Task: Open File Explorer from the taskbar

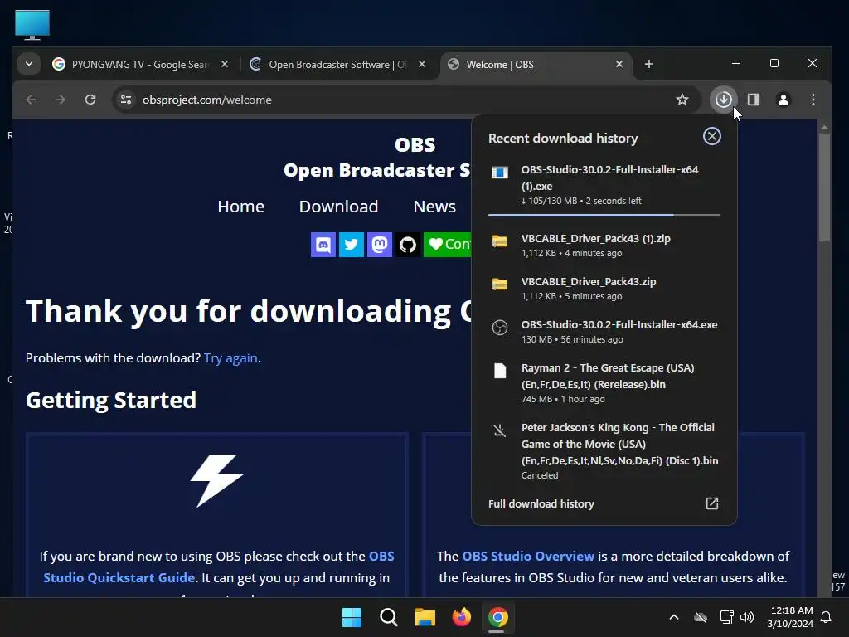Action: [425, 617]
